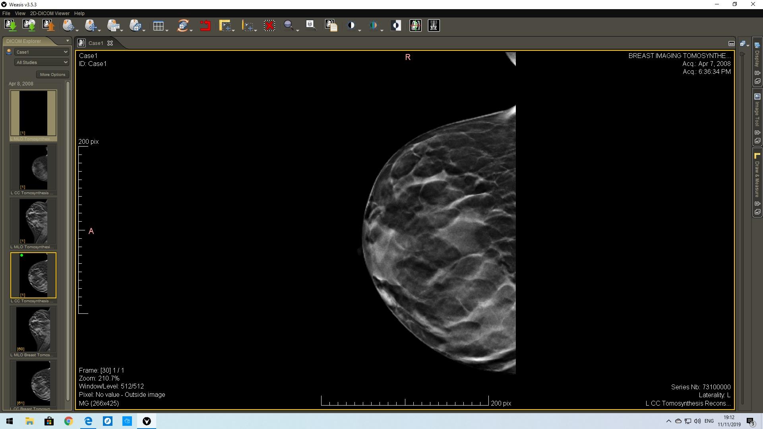Select the drawing tool icon
The width and height of the screenshot is (763, 429).
coord(248,26)
